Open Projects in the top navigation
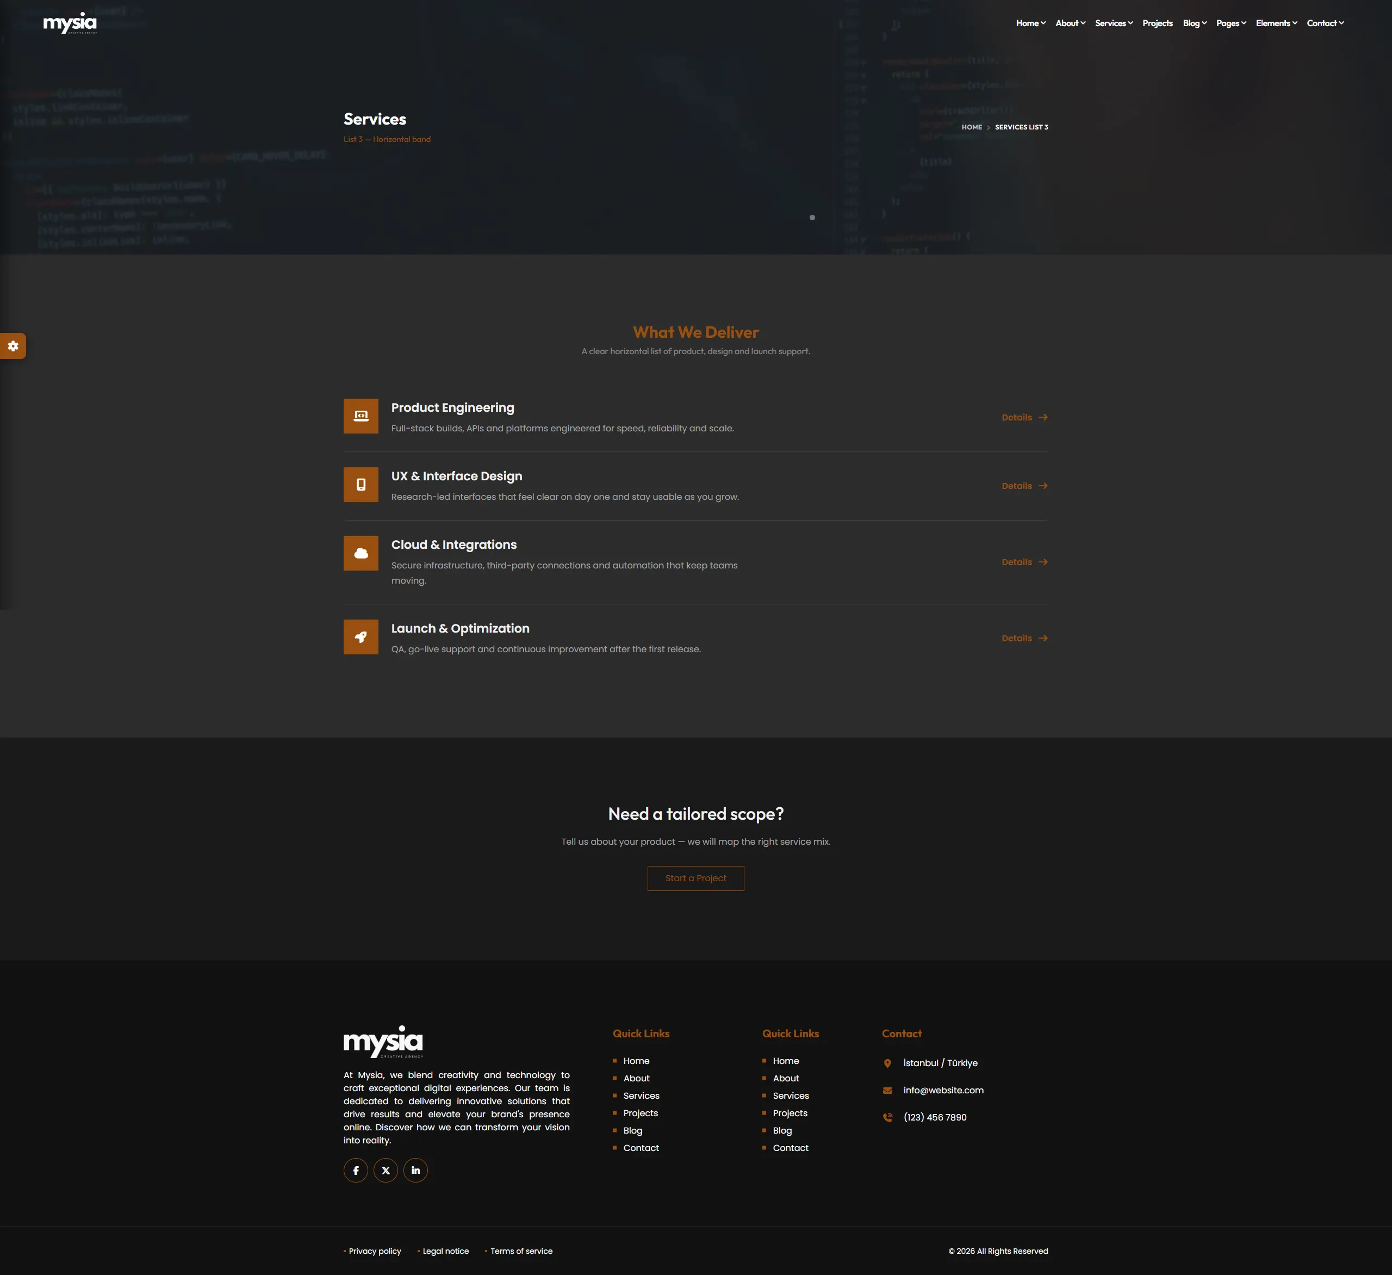Image resolution: width=1392 pixels, height=1275 pixels. pos(1157,23)
